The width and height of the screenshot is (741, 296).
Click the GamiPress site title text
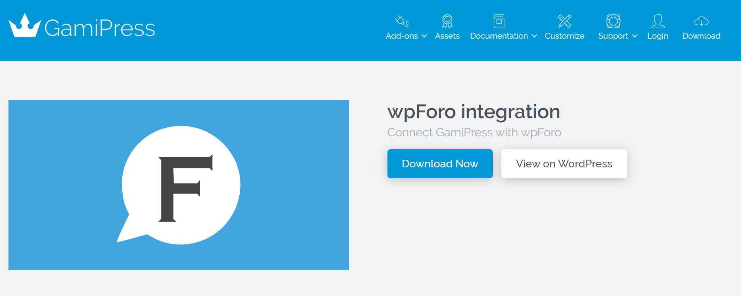pyautogui.click(x=100, y=28)
